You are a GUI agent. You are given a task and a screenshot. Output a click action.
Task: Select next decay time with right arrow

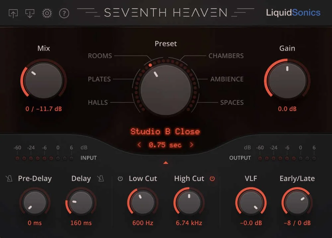tap(192, 145)
